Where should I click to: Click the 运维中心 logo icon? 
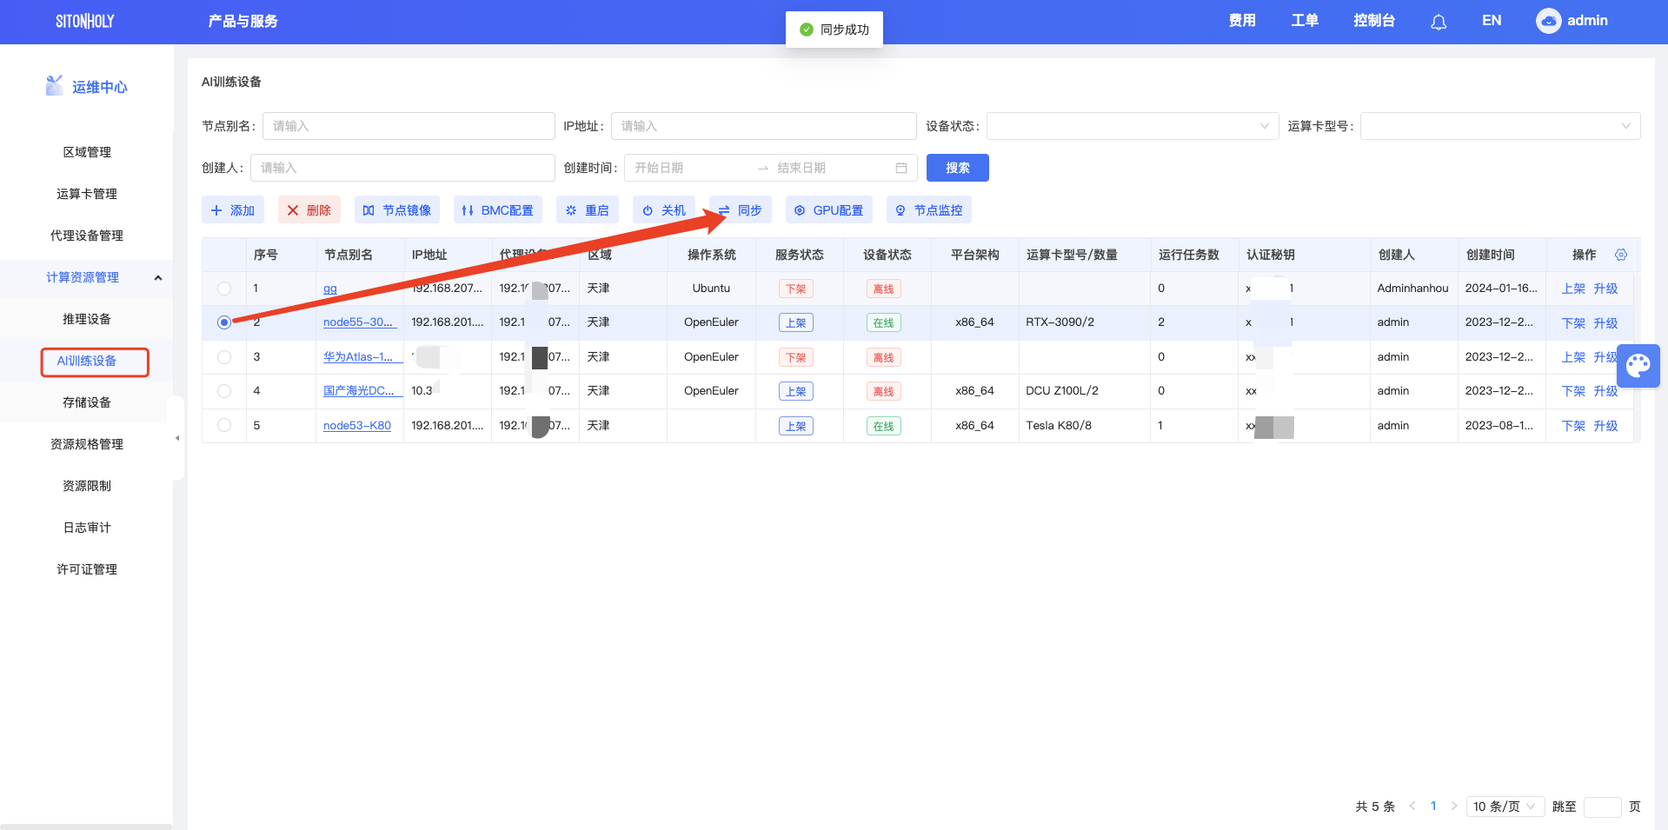(x=54, y=85)
